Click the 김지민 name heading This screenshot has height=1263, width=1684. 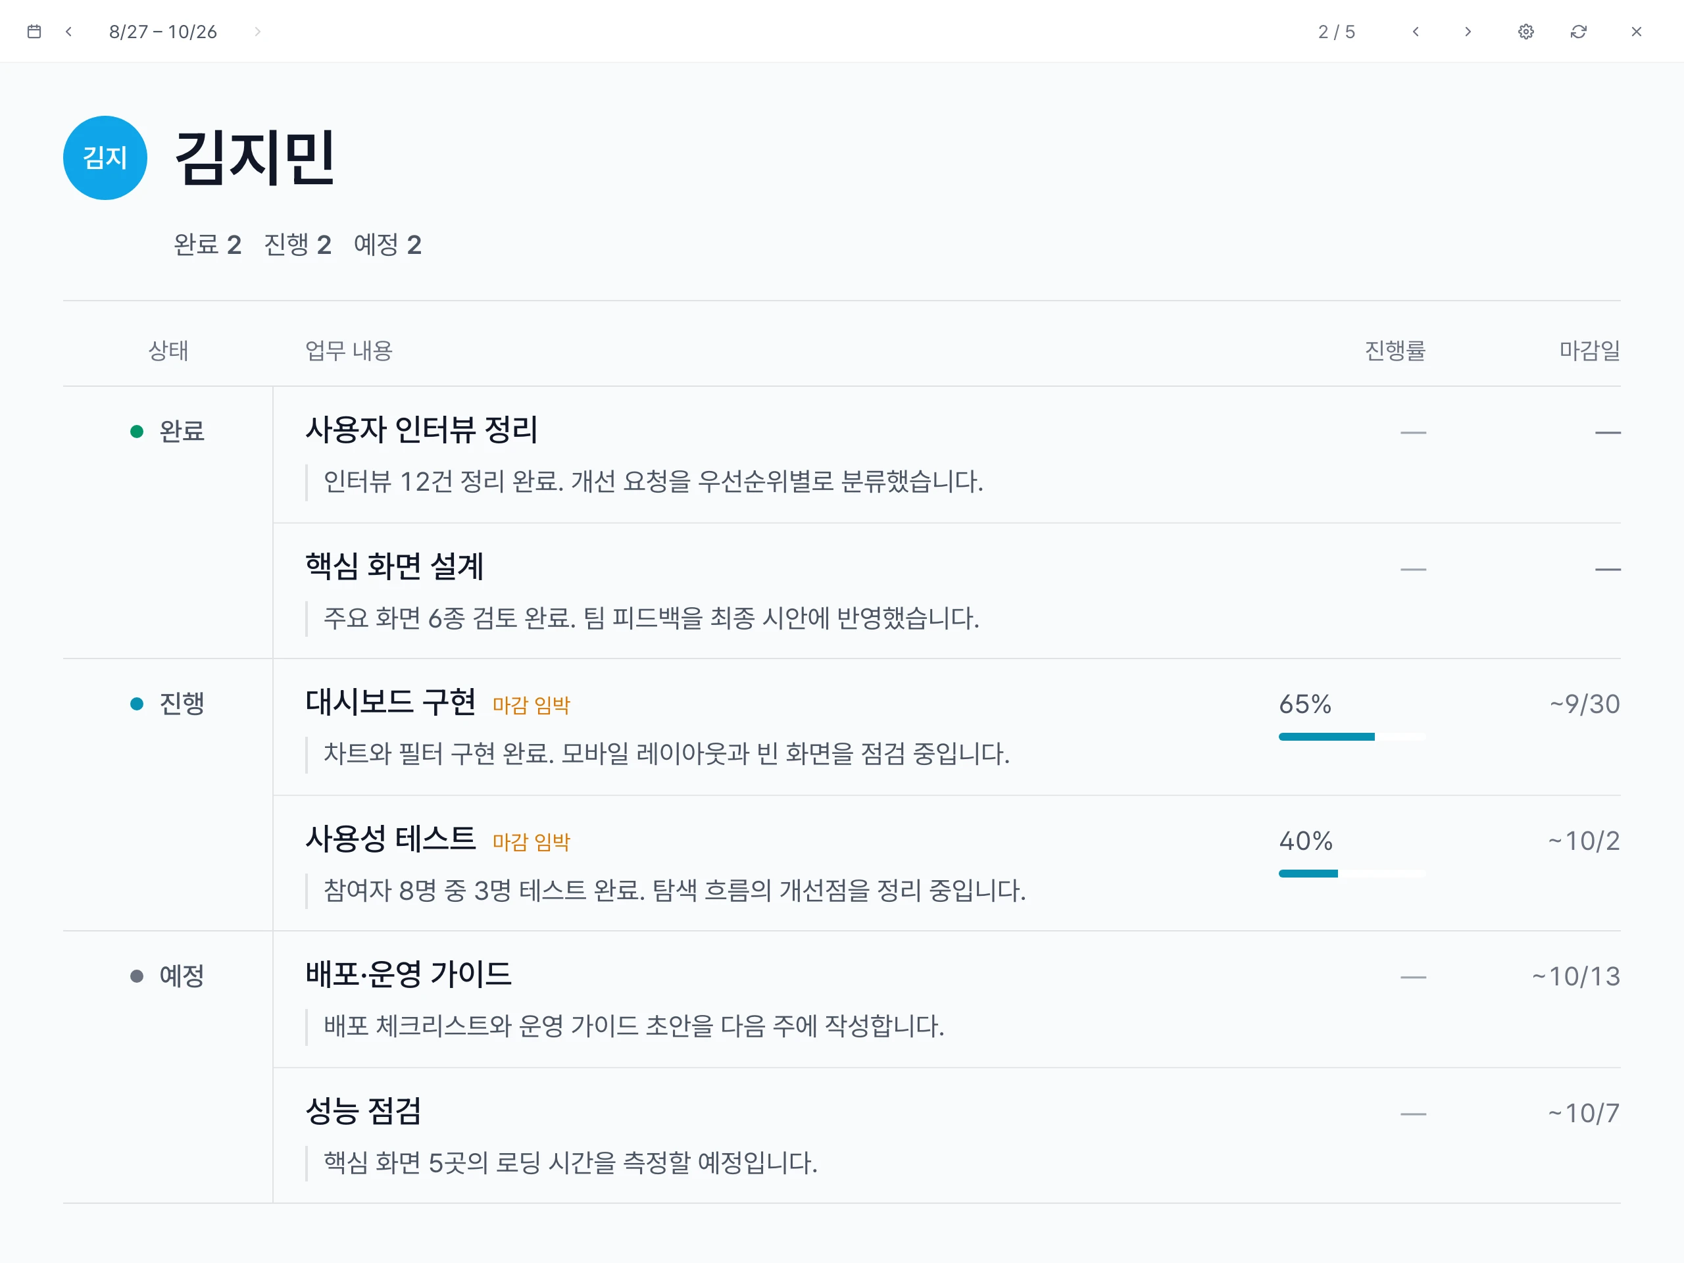(x=255, y=158)
